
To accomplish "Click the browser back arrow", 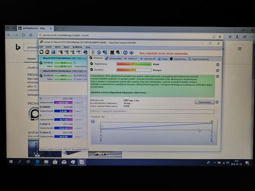I will click(8, 35).
